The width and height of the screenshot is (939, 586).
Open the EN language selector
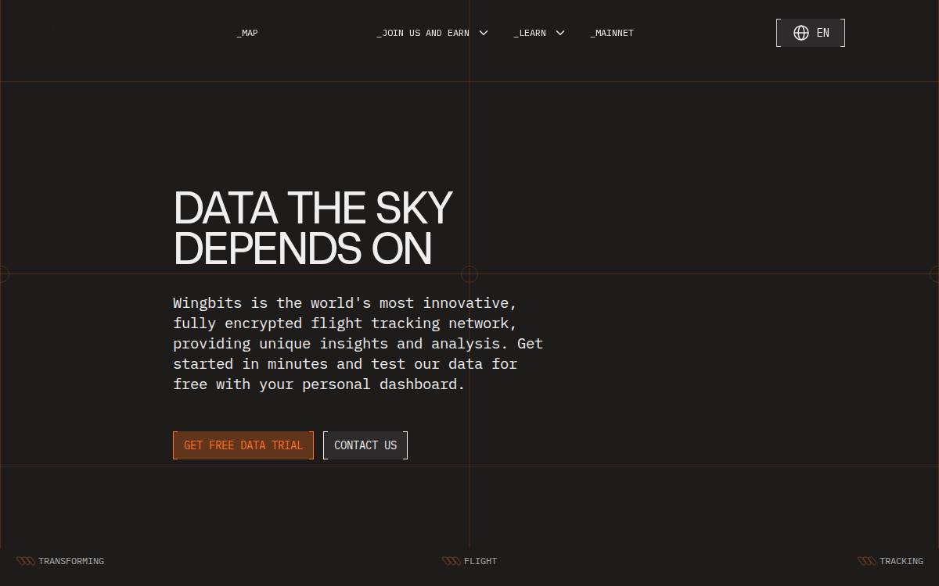click(811, 33)
